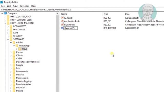Click the 0x00000000 (0) data cell
This screenshot has height=92, width=164.
(x=132, y=28)
